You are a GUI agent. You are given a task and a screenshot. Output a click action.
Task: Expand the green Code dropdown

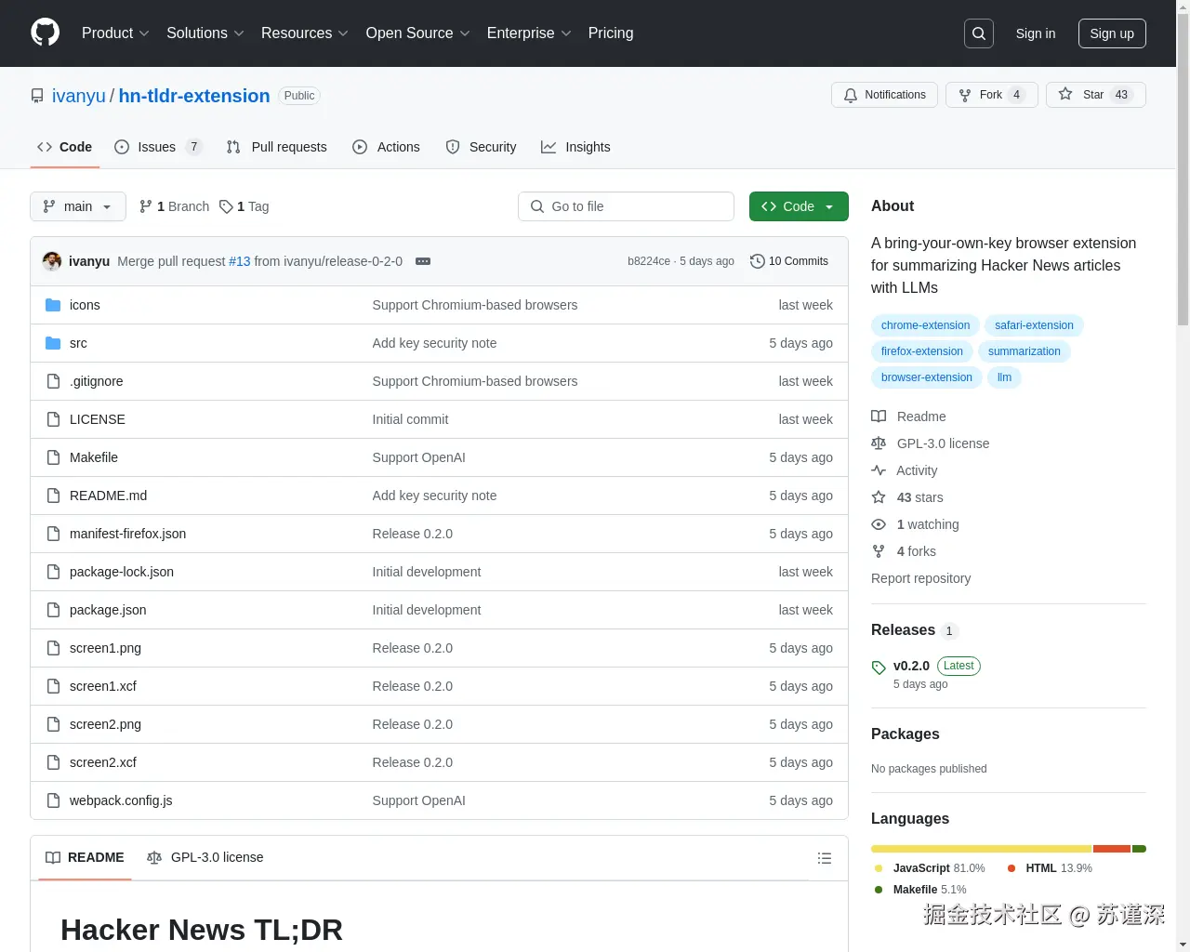pyautogui.click(x=799, y=206)
